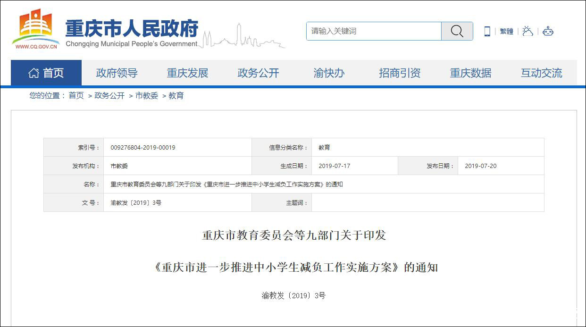The image size is (586, 327).
Task: Open the 政府领导 navigation tab
Action: click(x=117, y=73)
